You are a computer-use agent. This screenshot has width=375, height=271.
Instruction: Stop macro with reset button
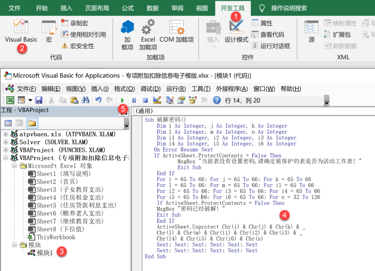[x=145, y=100]
